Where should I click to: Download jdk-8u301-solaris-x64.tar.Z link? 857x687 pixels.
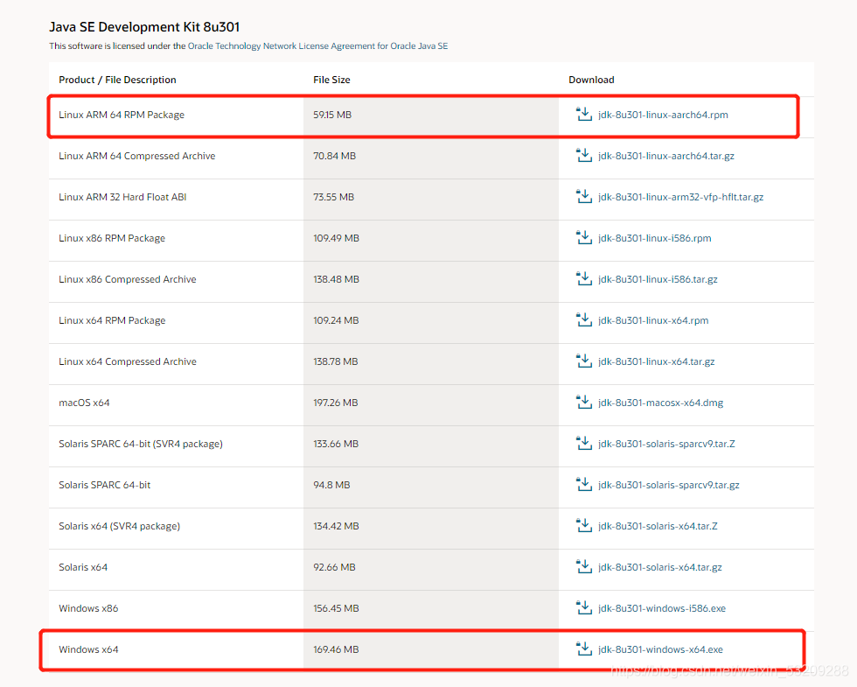point(658,526)
